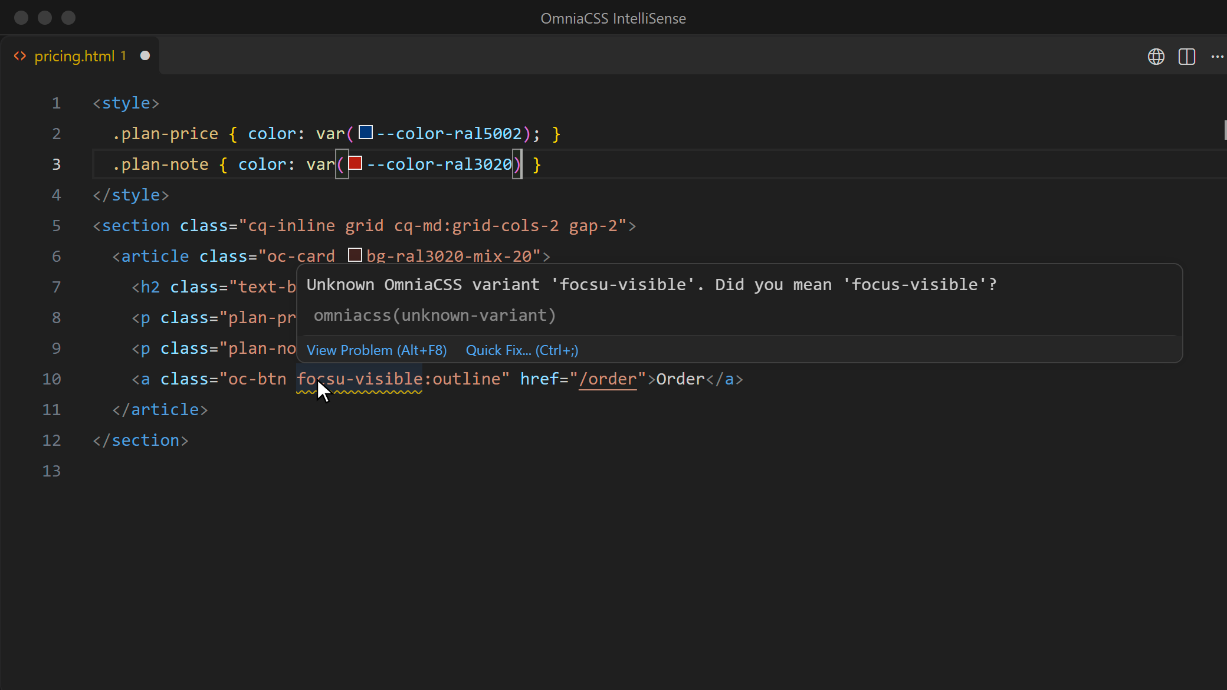
Task: Click the scrollbar marker at right edge
Action: (x=1225, y=130)
